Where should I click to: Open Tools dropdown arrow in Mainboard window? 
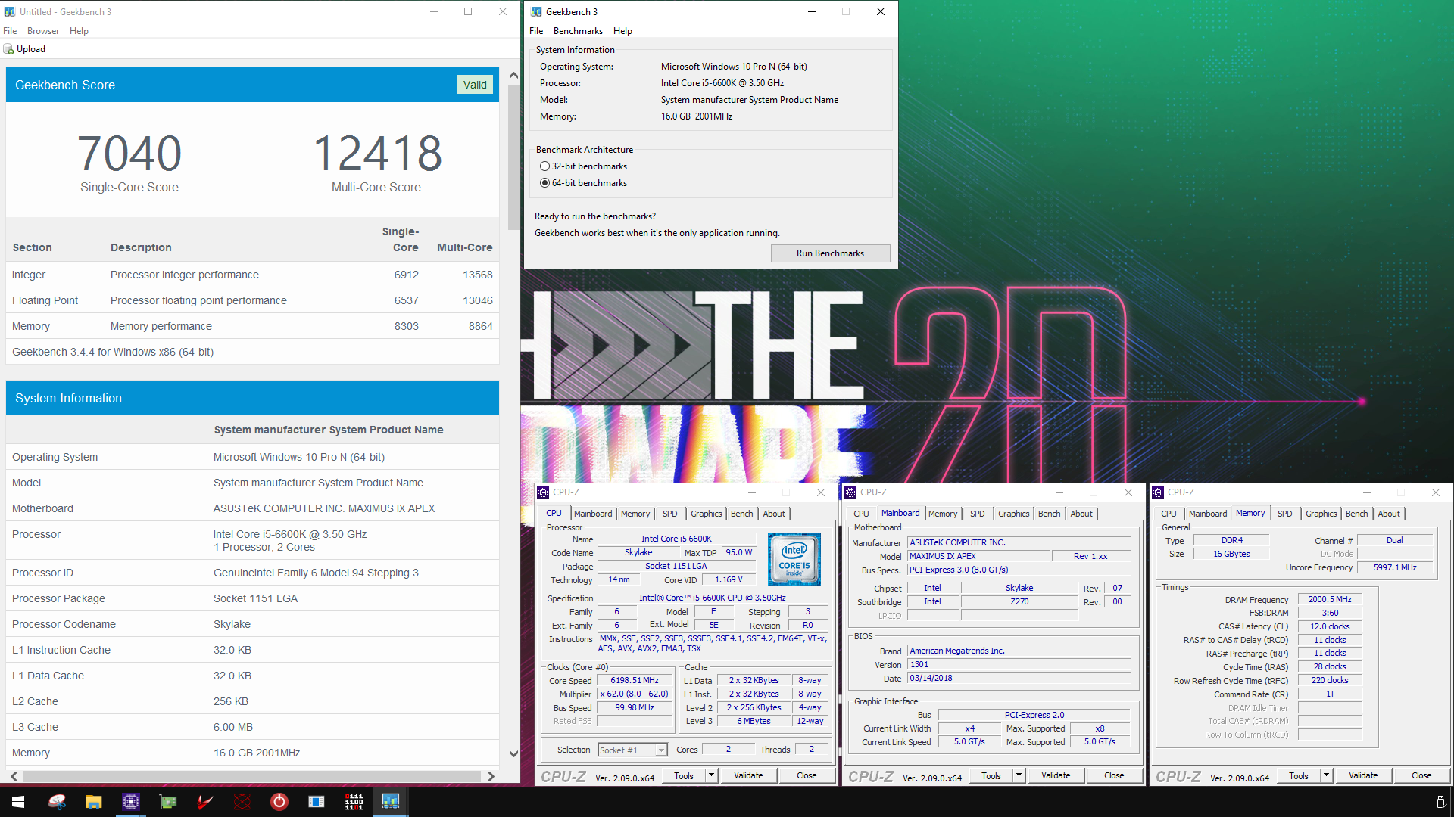pyautogui.click(x=1019, y=775)
